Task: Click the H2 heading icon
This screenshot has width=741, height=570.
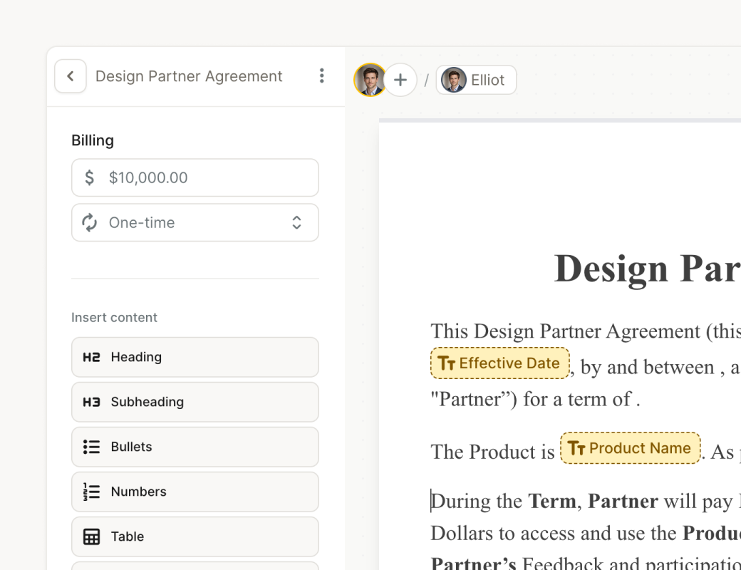Action: click(x=91, y=357)
